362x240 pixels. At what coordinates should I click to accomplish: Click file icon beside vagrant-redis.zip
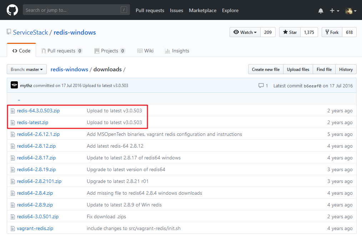(13, 229)
